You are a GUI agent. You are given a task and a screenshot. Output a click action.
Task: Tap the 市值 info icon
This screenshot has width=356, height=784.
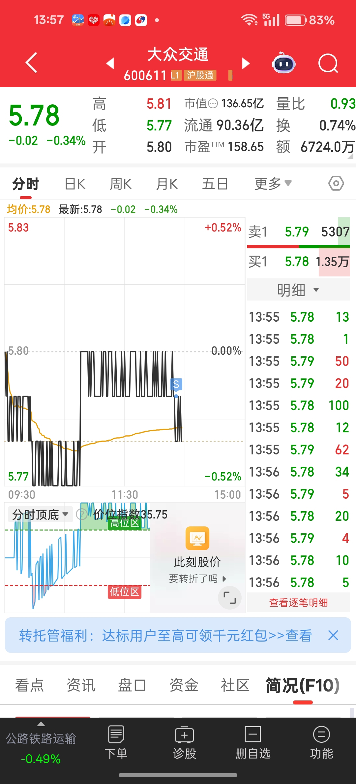click(x=213, y=104)
